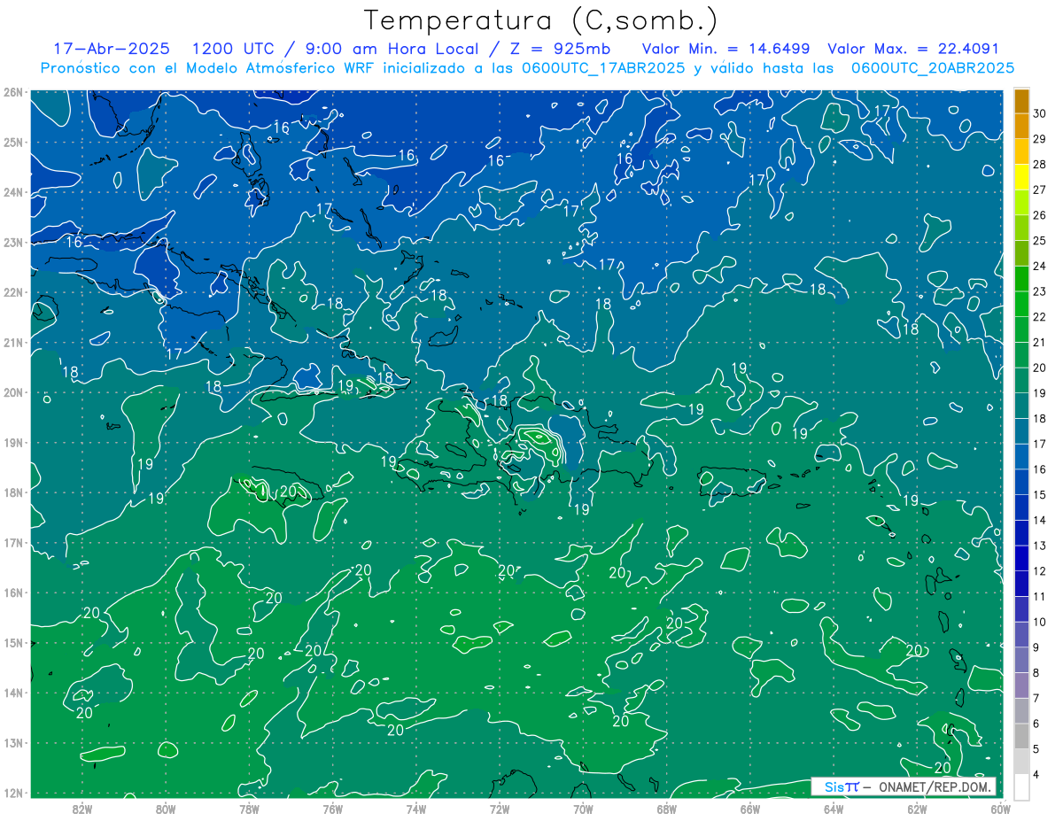The image size is (1063, 821).
Task: Click longitude axis label '64W'
Action: pos(834,809)
